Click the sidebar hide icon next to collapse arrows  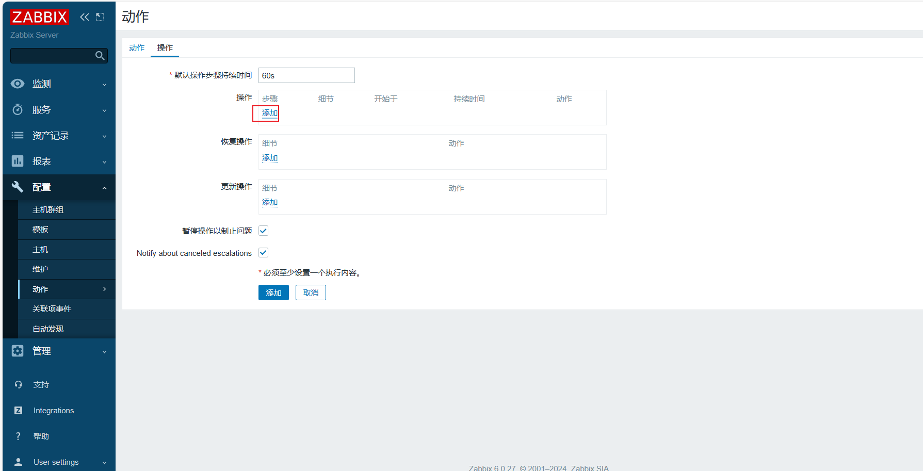pos(100,17)
